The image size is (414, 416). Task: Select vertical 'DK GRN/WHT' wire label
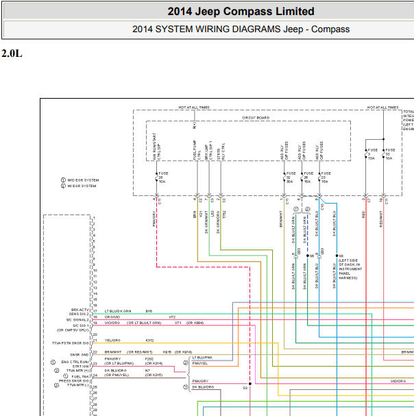206,222
